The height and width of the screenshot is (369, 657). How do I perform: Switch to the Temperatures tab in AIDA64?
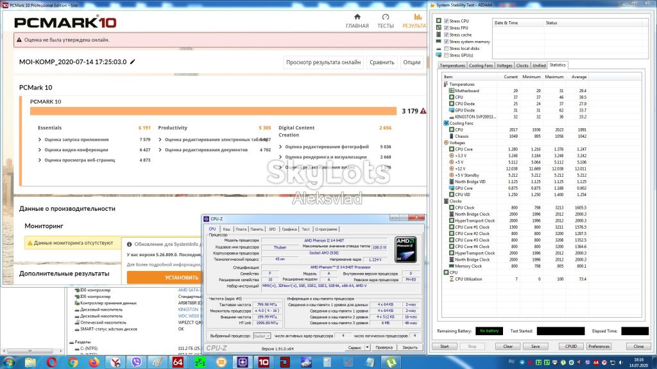452,65
